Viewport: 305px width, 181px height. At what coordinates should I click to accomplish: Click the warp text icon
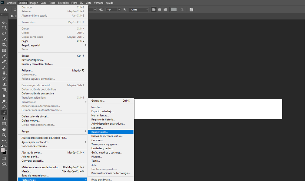tap(182, 10)
